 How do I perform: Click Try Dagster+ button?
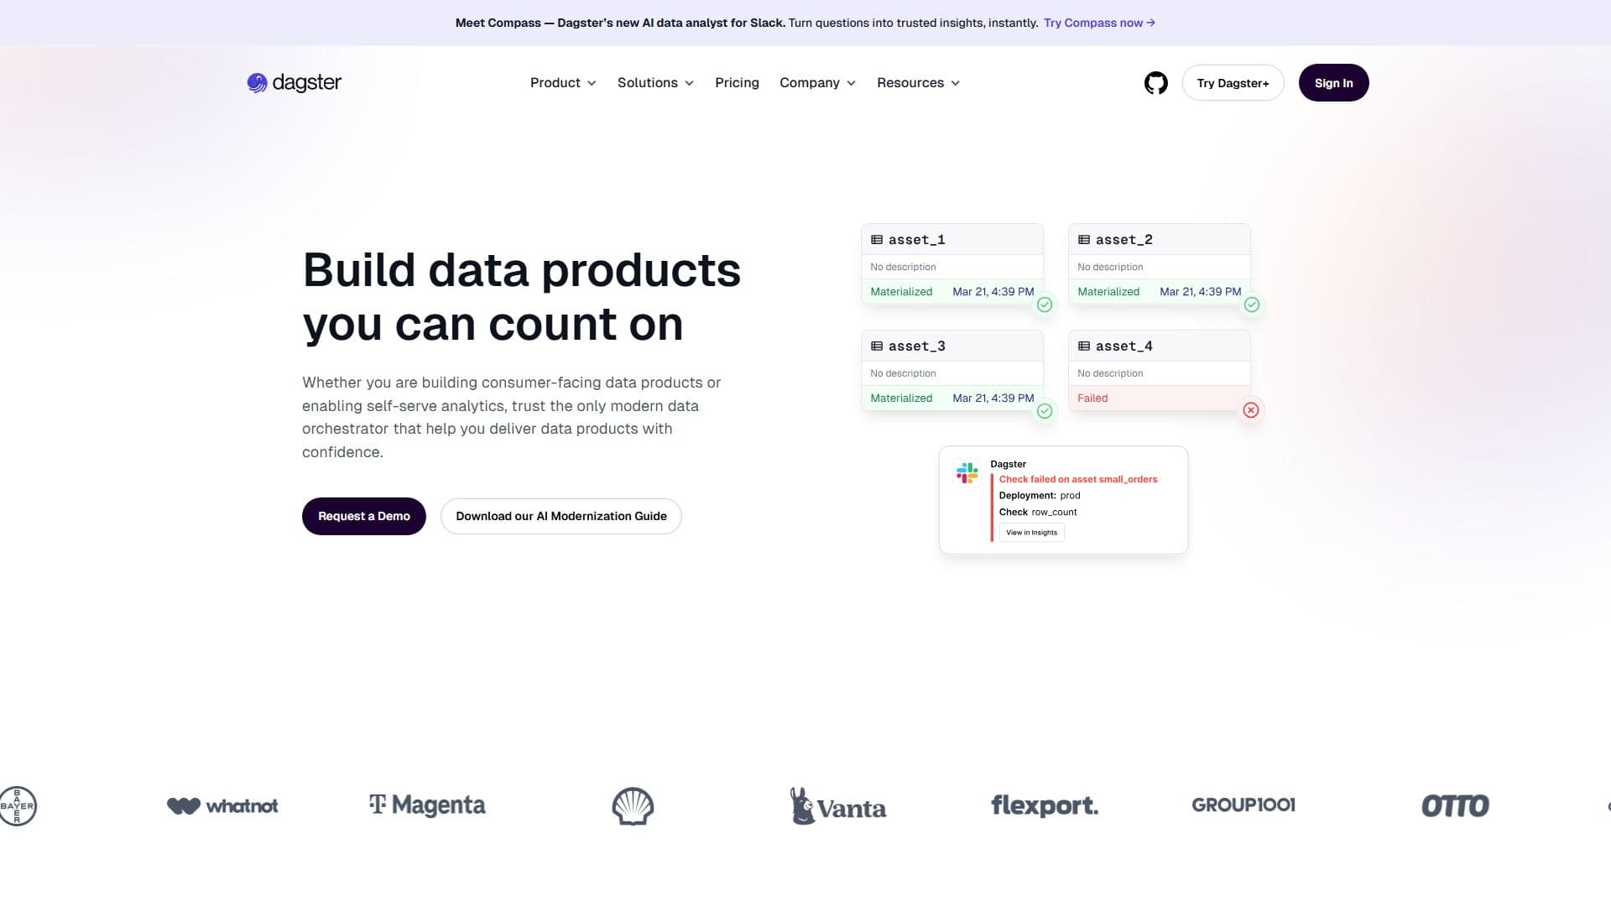click(x=1233, y=83)
